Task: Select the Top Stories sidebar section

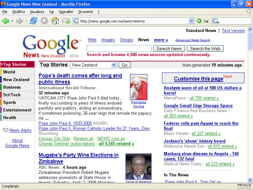Action: [x=17, y=64]
